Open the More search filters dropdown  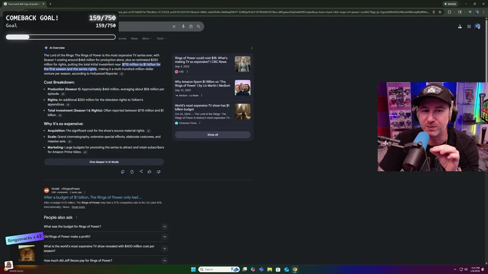click(x=147, y=38)
